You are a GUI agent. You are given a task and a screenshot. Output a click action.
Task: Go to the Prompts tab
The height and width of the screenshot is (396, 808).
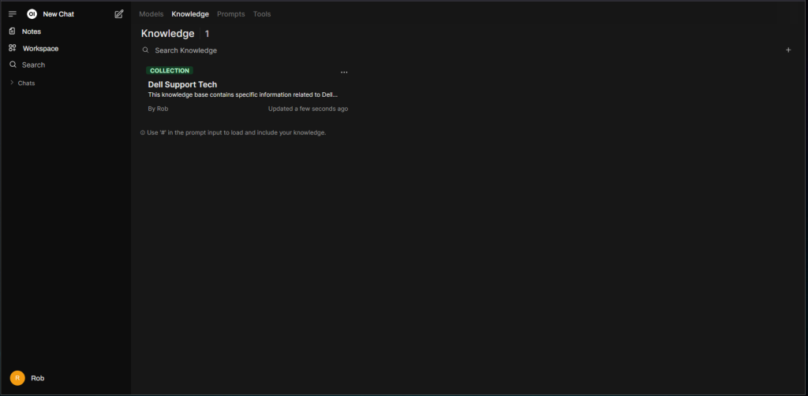230,14
